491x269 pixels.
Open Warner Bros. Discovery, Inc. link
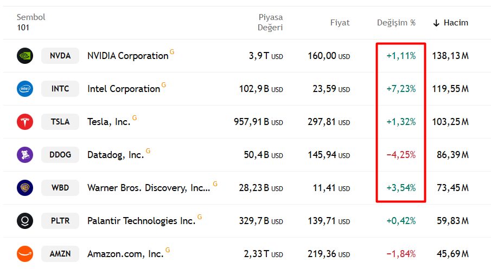click(149, 188)
